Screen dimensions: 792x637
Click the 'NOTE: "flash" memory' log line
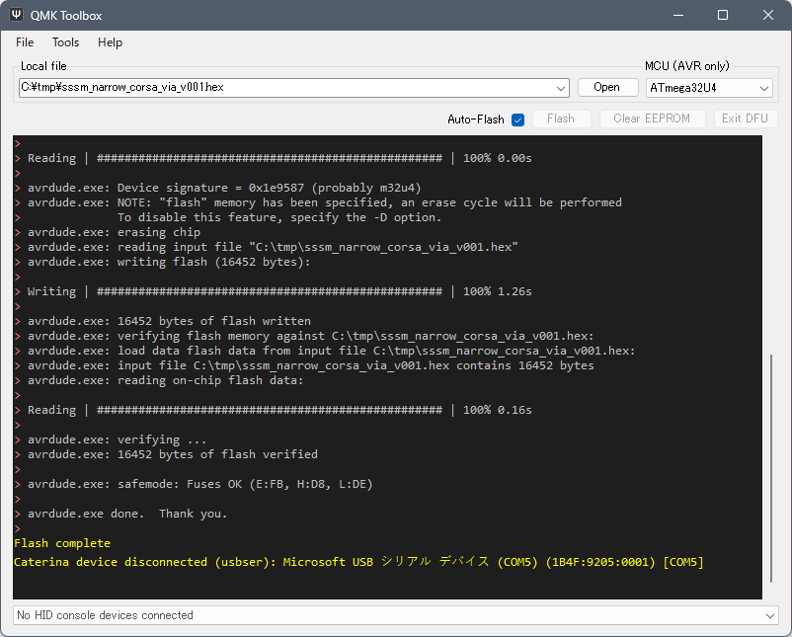tap(324, 202)
